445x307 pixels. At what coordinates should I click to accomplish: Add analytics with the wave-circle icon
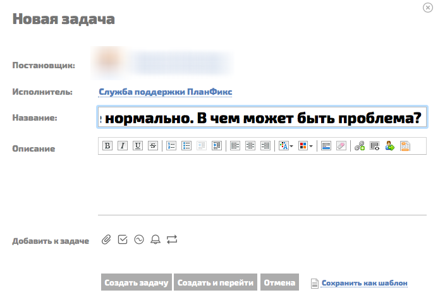click(139, 240)
